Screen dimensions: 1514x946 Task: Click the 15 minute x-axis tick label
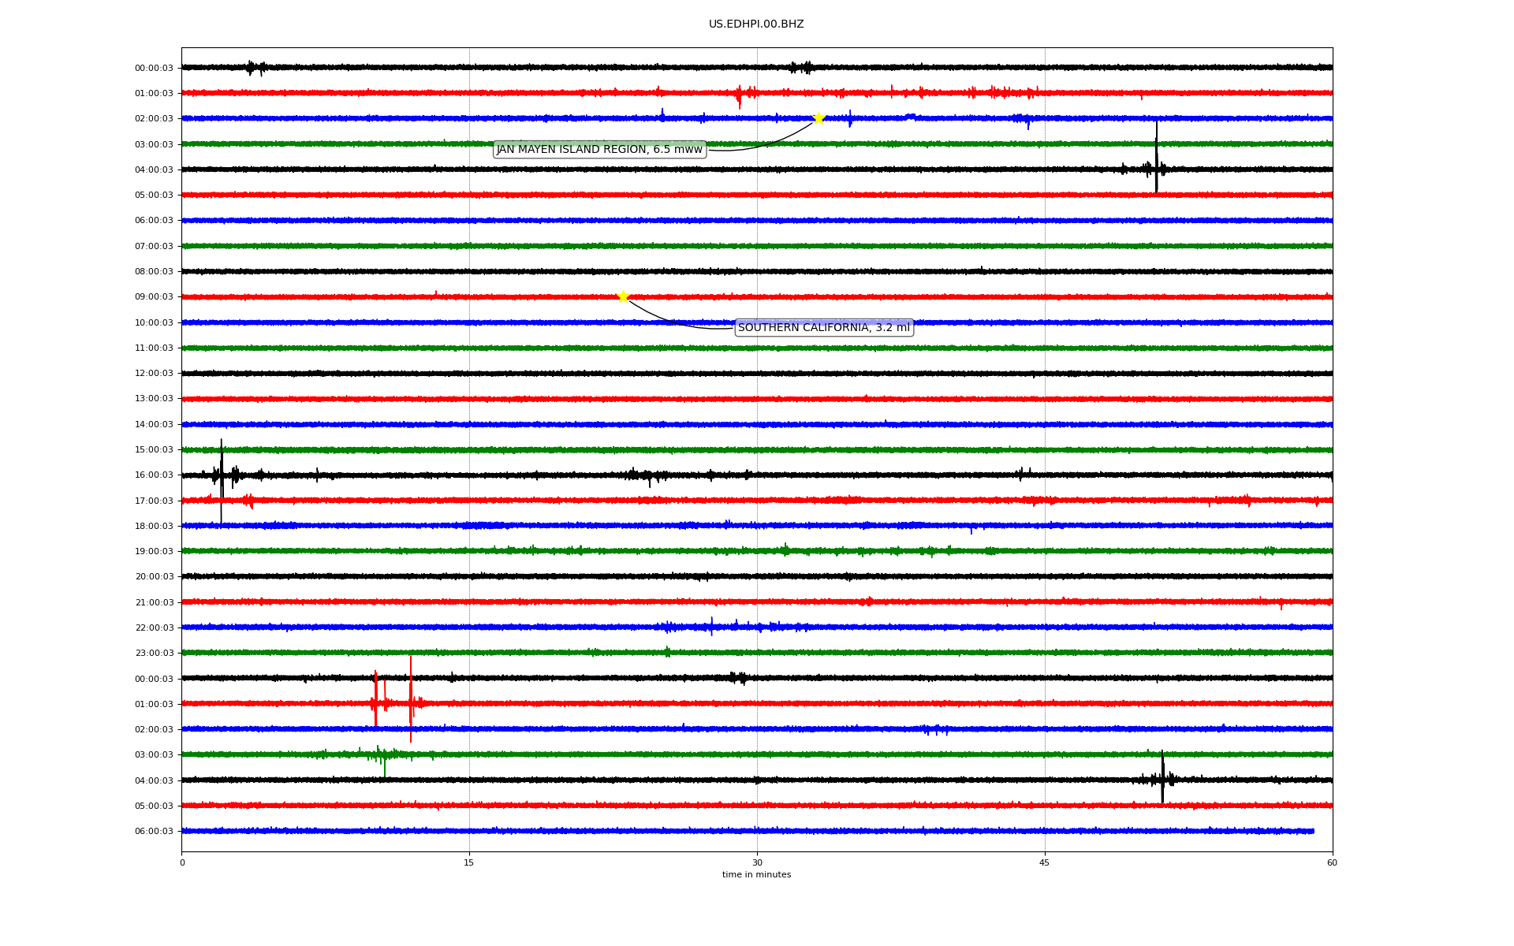[469, 862]
